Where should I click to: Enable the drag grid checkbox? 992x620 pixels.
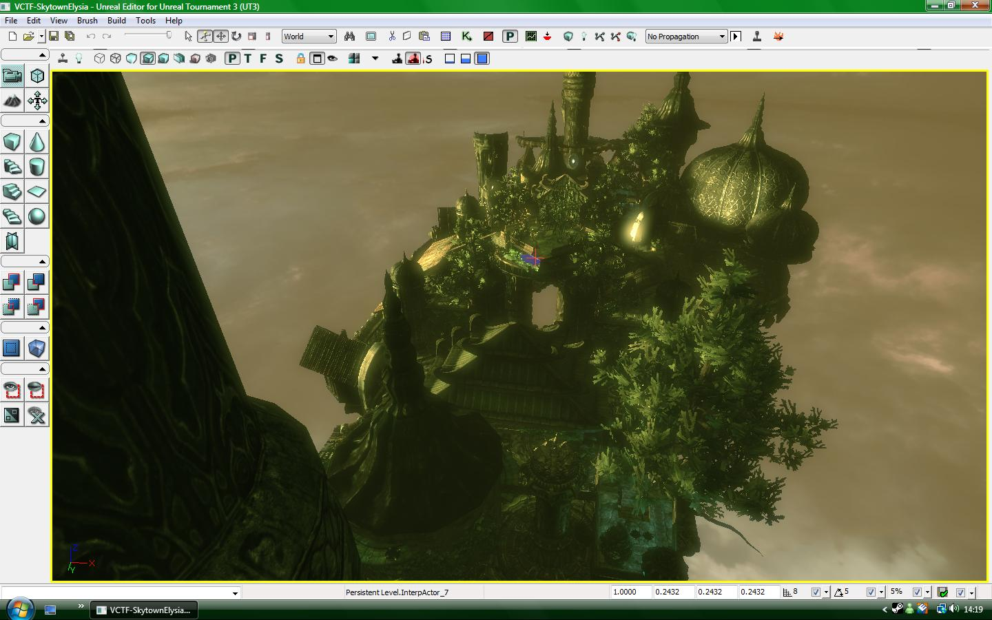(x=816, y=592)
